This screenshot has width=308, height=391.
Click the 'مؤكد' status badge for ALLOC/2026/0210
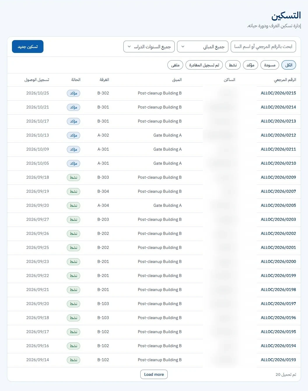73,163
